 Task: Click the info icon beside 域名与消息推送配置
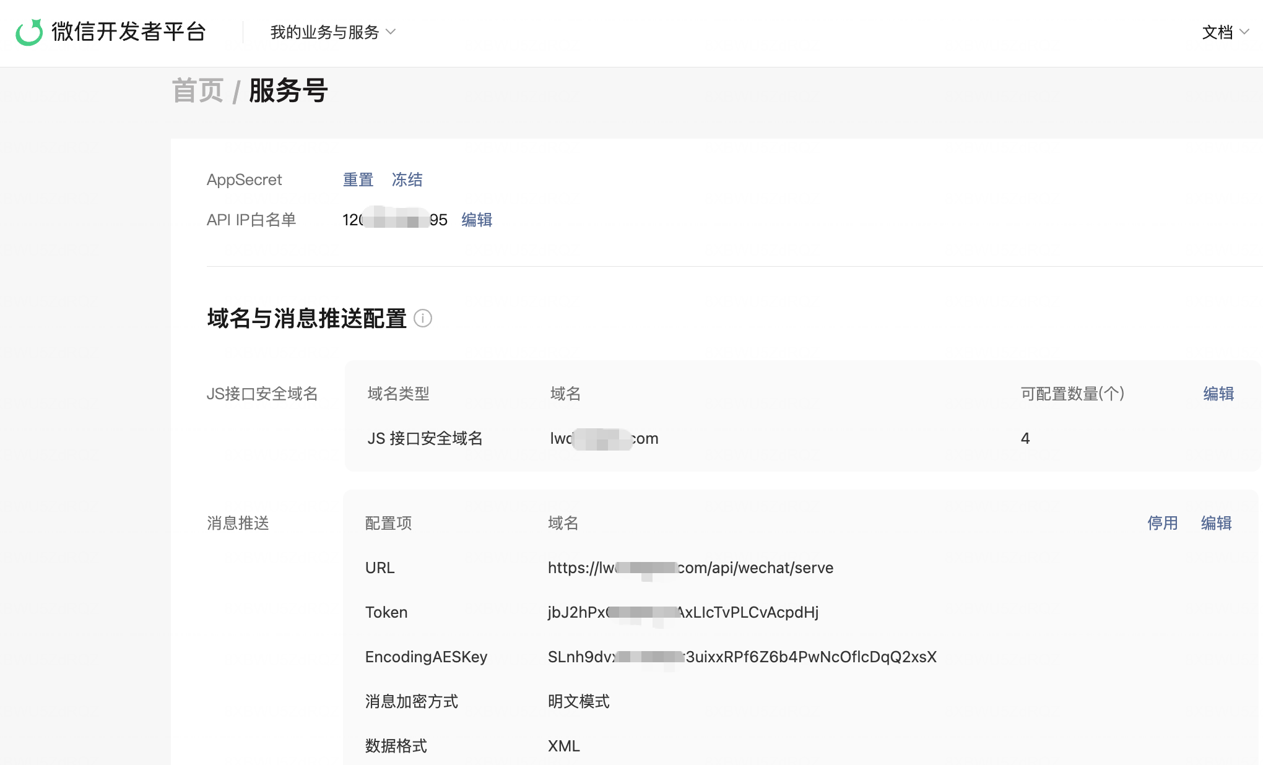click(422, 319)
